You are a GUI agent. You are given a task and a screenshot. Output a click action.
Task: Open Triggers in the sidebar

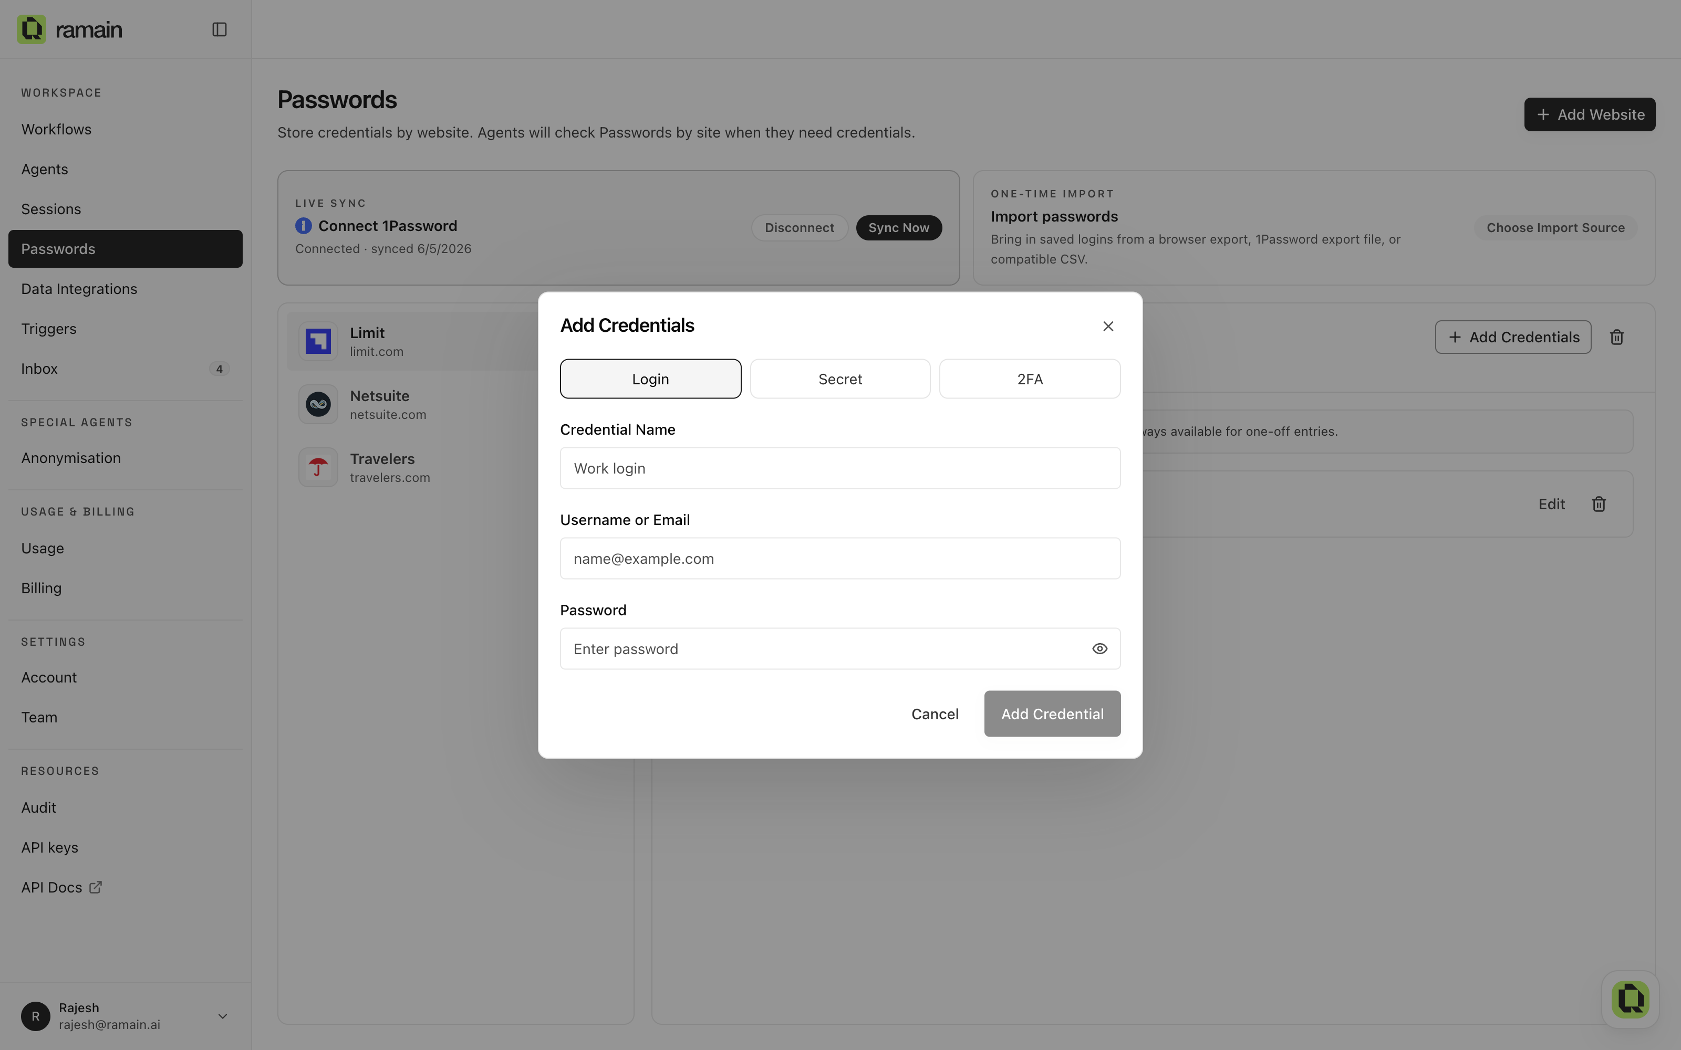(x=125, y=329)
